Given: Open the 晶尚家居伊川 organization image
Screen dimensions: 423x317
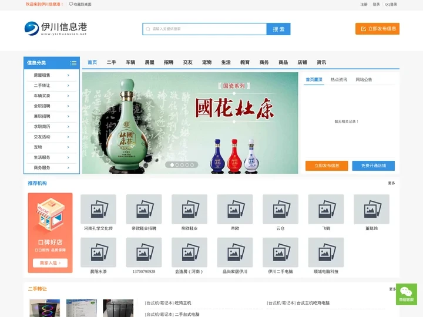Looking at the screenshot, I should pyautogui.click(x=235, y=252).
